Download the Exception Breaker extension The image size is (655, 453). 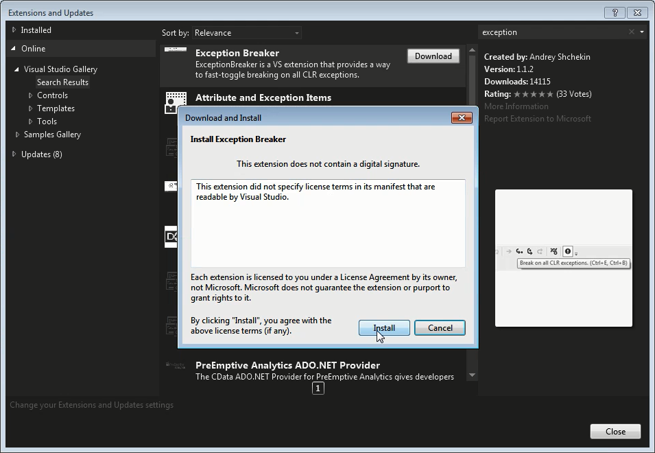click(433, 56)
